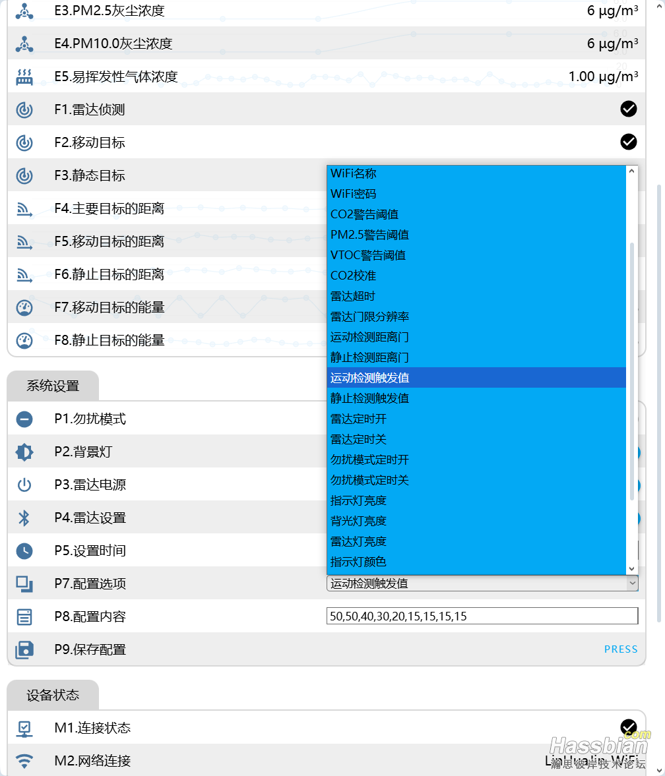This screenshot has height=776, width=665.
Task: Click the P9.保存配置 row label
Action: click(x=90, y=650)
